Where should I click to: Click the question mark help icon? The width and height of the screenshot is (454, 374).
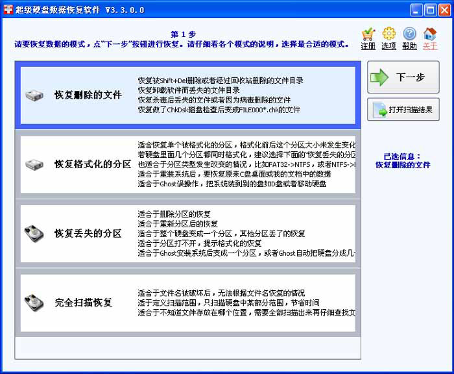(409, 34)
